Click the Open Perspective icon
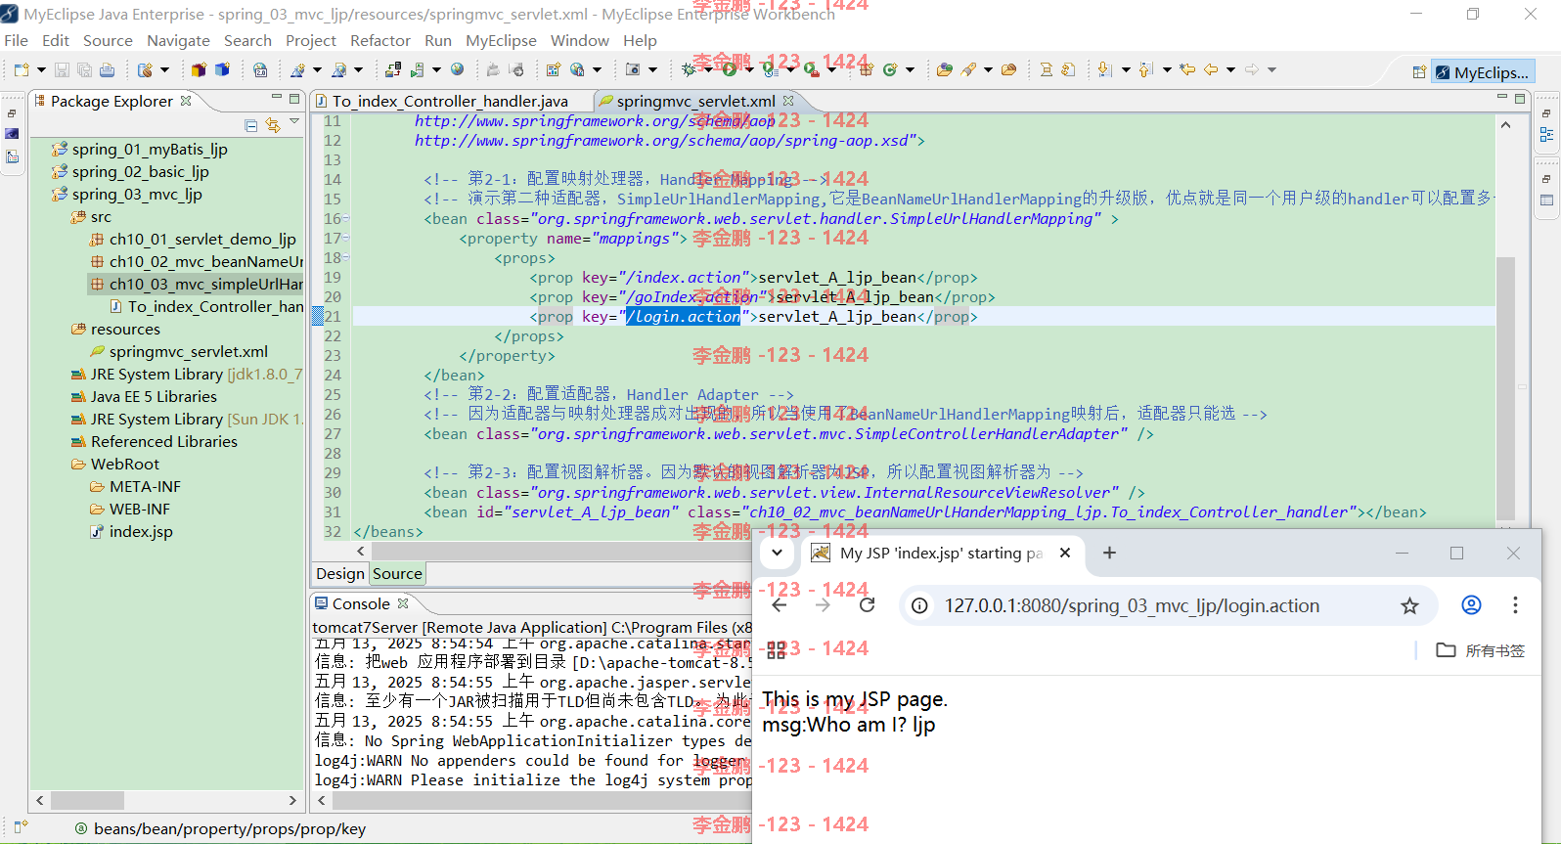The width and height of the screenshot is (1561, 844). 1419,72
